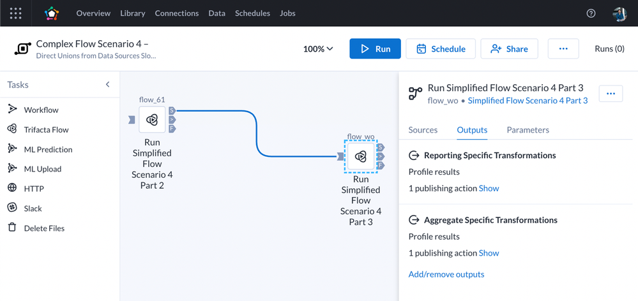Select the Slack task icon
This screenshot has width=638, height=301.
click(12, 208)
